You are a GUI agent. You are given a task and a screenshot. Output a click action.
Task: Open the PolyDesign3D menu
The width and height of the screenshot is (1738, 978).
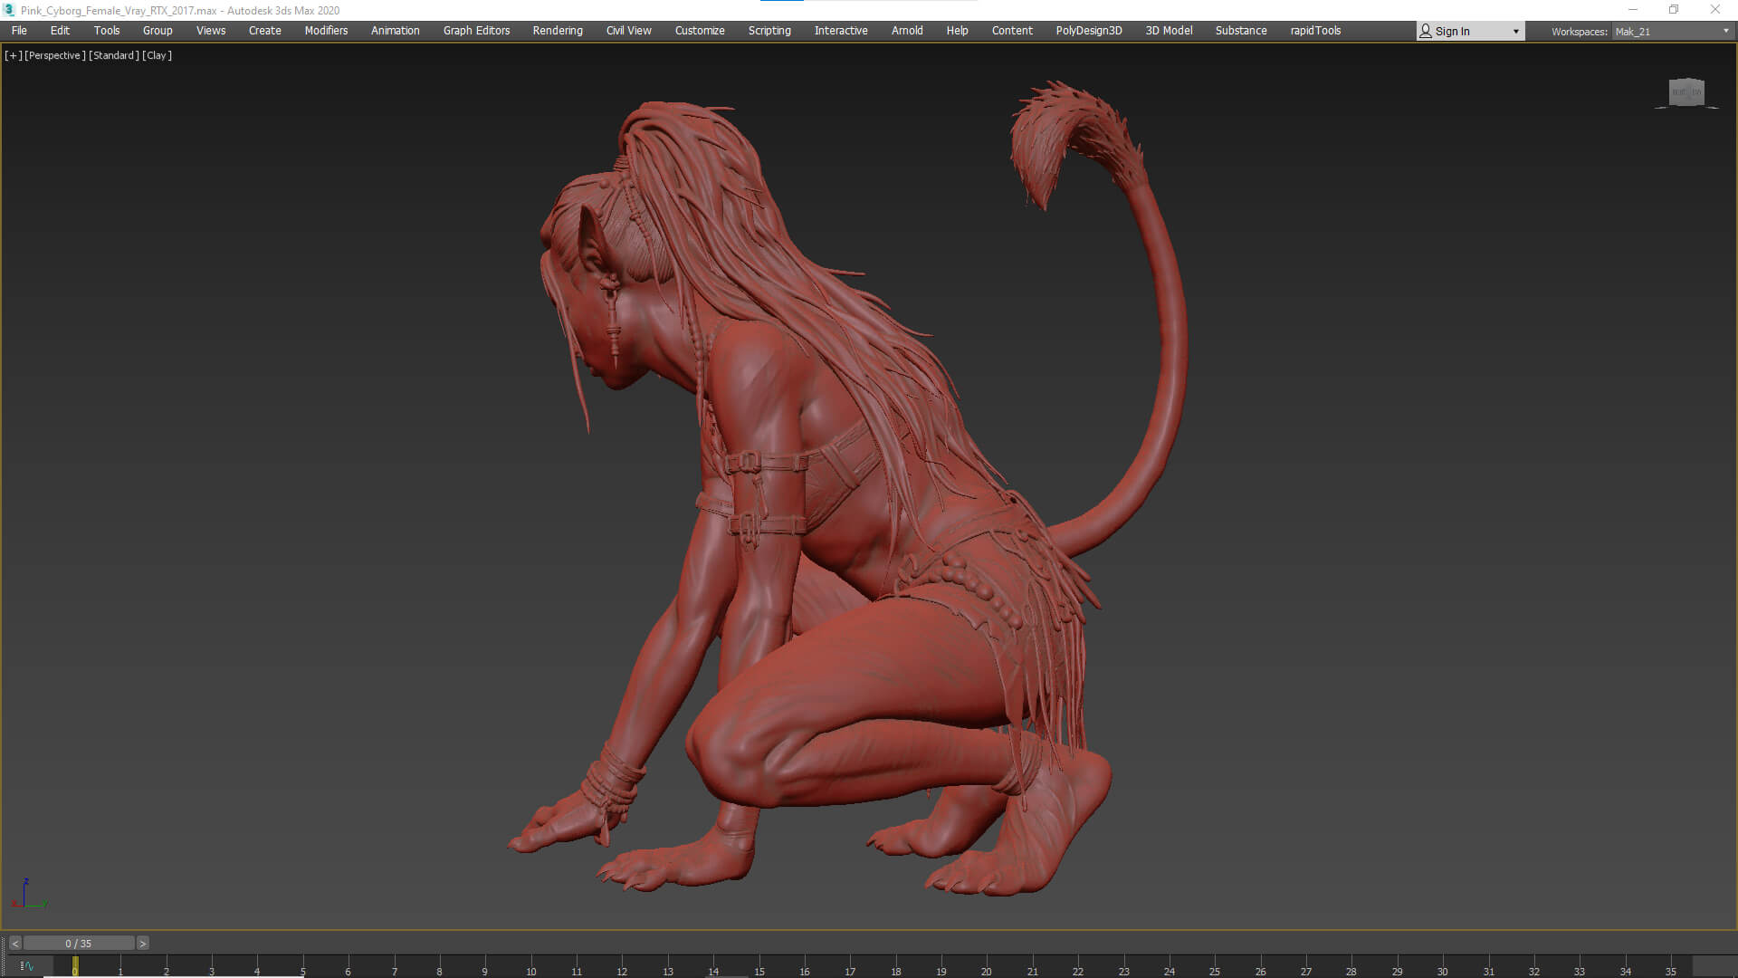(1089, 31)
